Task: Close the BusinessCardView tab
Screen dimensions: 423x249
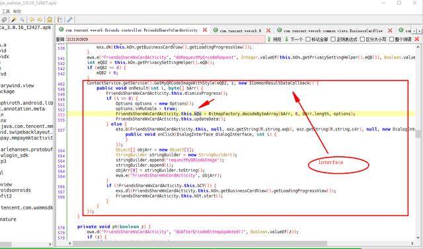Action: (x=390, y=30)
